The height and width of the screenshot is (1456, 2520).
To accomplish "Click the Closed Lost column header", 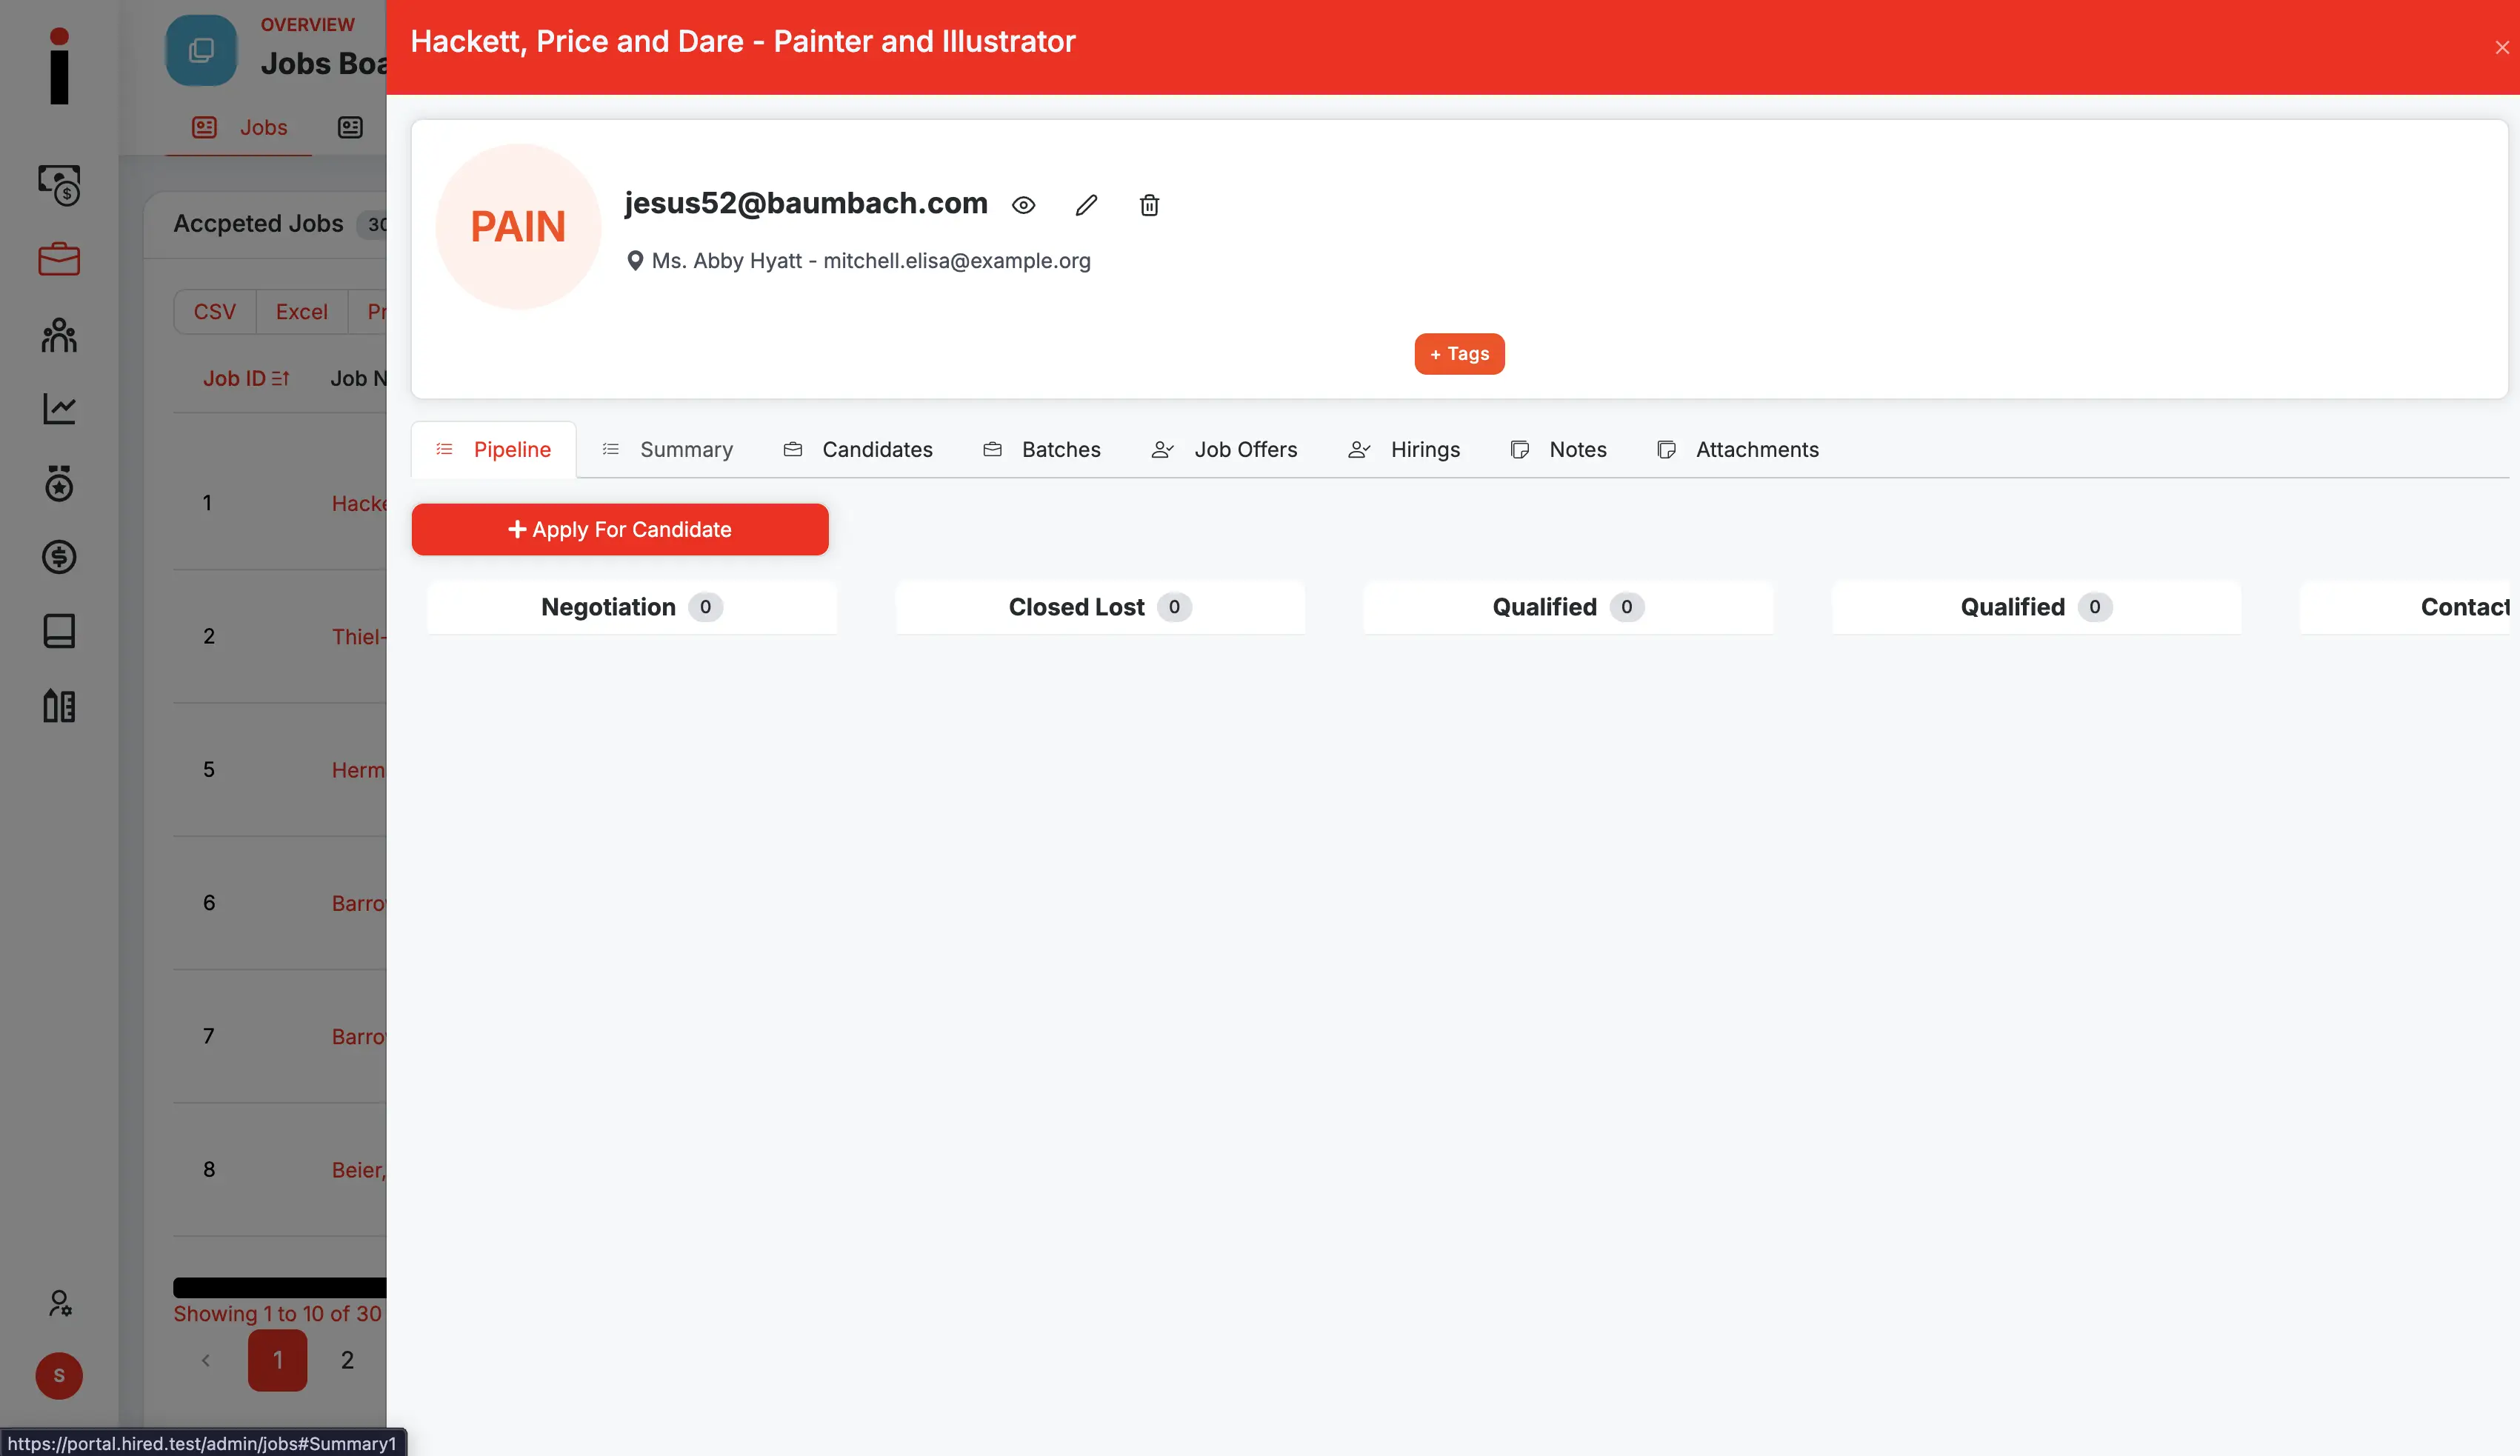I will click(x=1100, y=607).
